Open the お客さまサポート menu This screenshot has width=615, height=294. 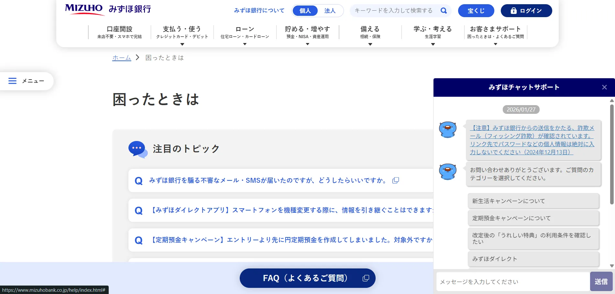[495, 32]
